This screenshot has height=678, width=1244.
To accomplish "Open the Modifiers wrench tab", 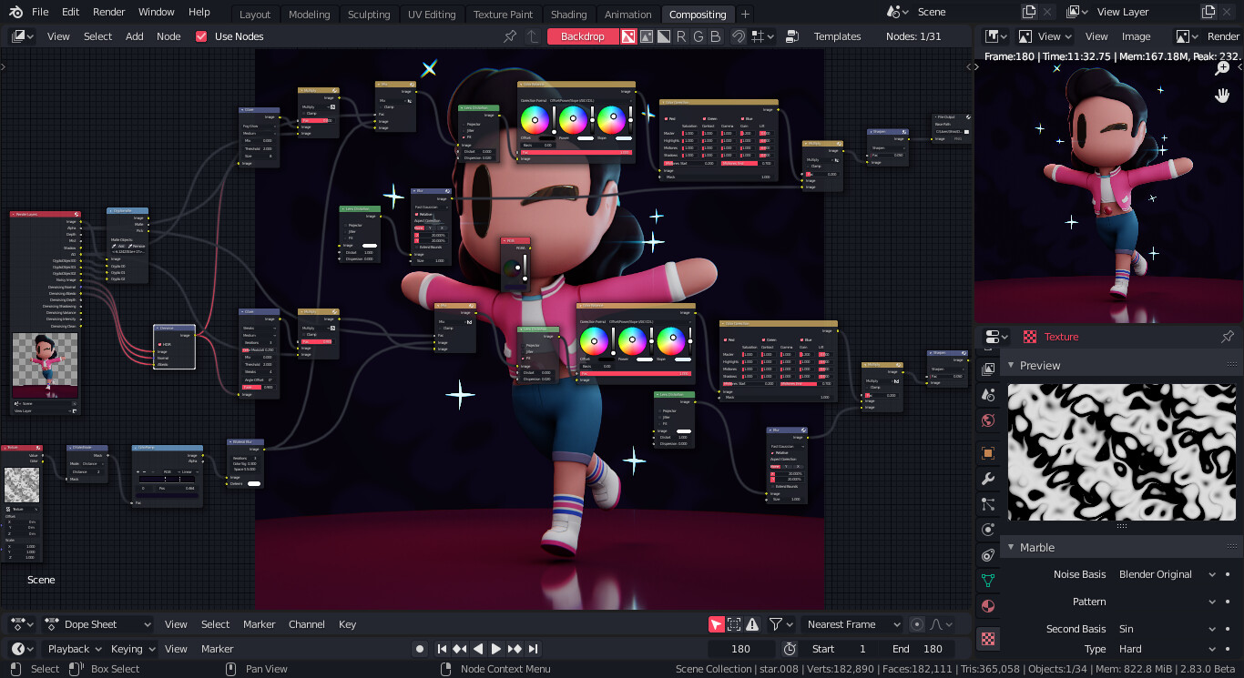I will (988, 479).
